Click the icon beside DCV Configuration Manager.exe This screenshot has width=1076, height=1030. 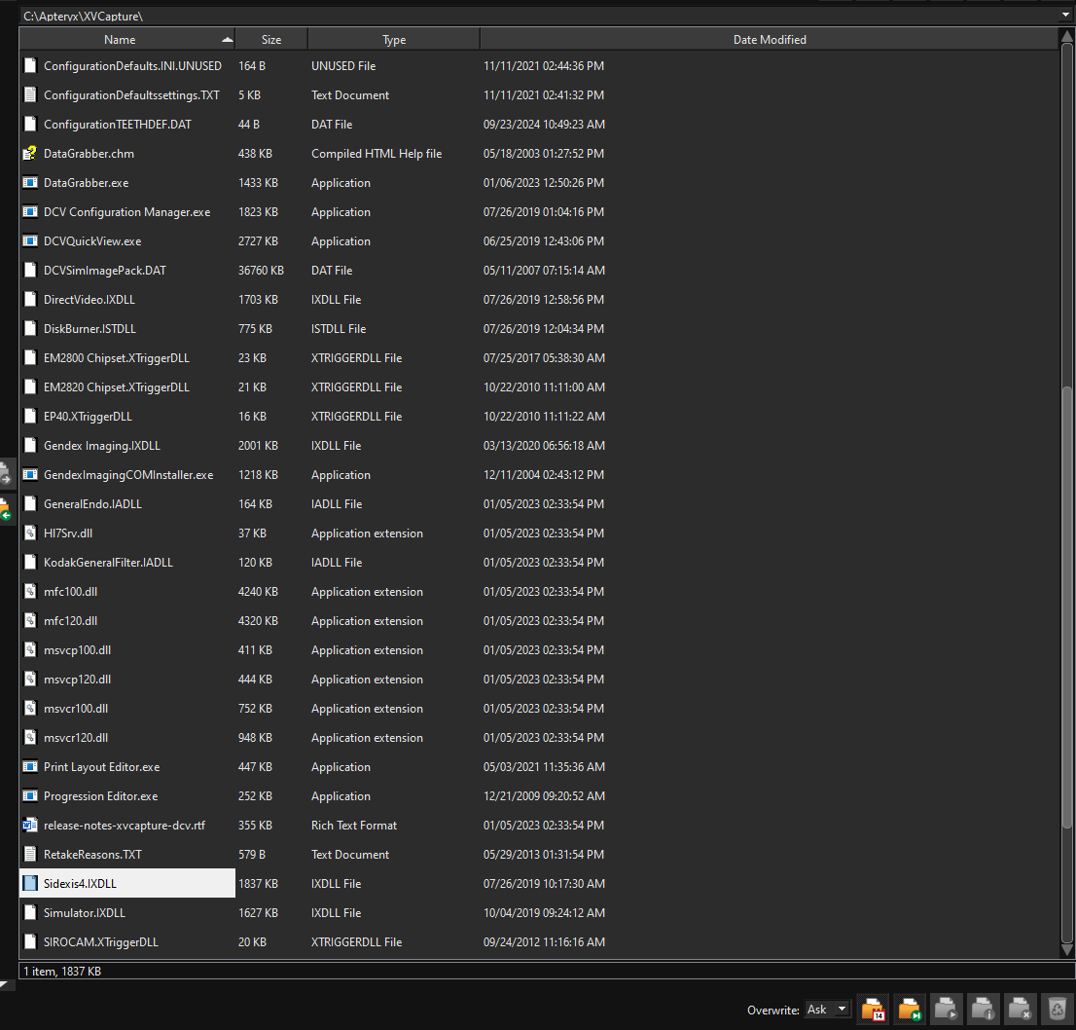click(x=29, y=212)
